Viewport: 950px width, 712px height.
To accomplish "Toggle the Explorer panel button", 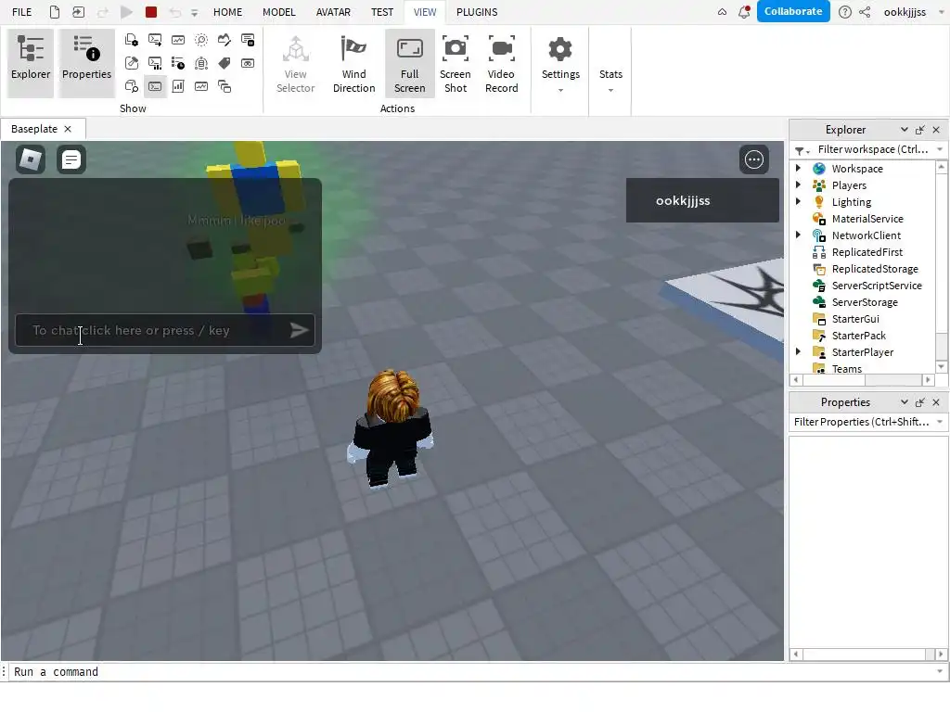I will pos(31,63).
